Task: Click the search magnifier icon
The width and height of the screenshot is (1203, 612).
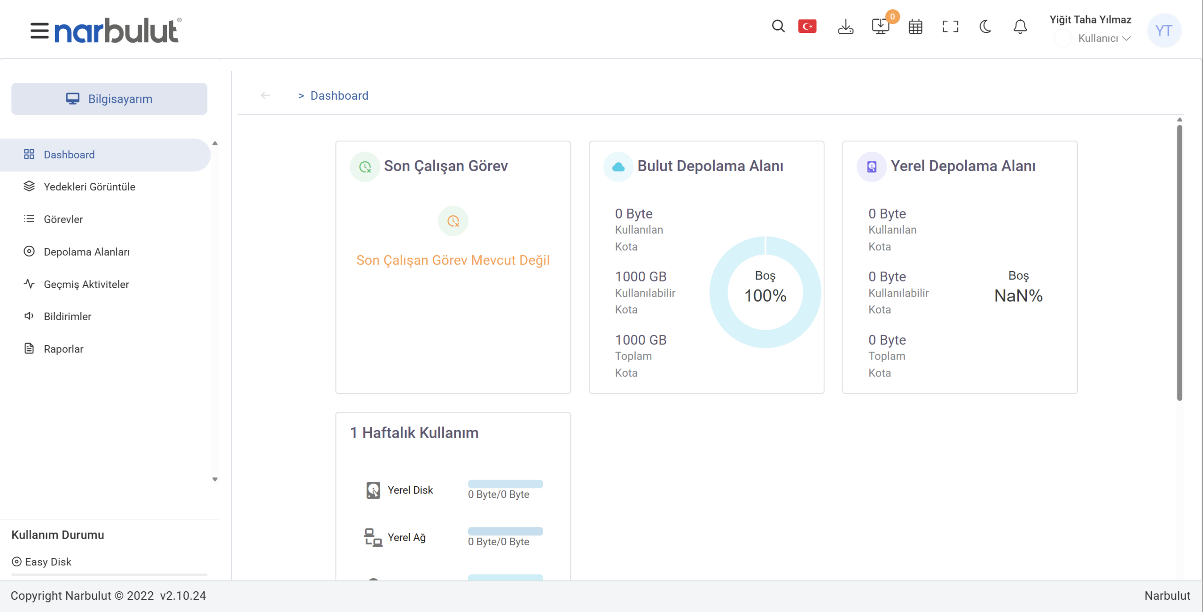Action: coord(778,26)
